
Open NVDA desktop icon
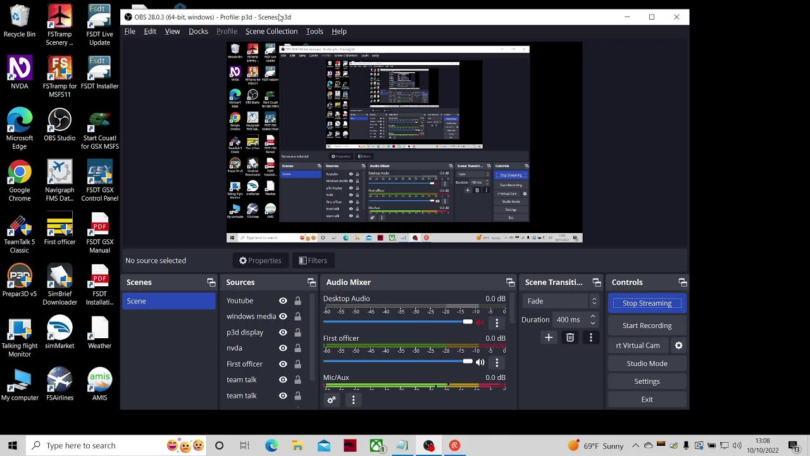[20, 73]
